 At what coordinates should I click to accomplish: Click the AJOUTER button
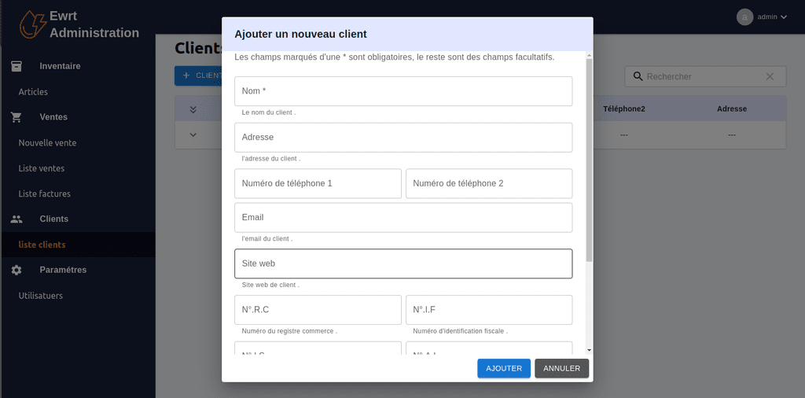(x=504, y=368)
